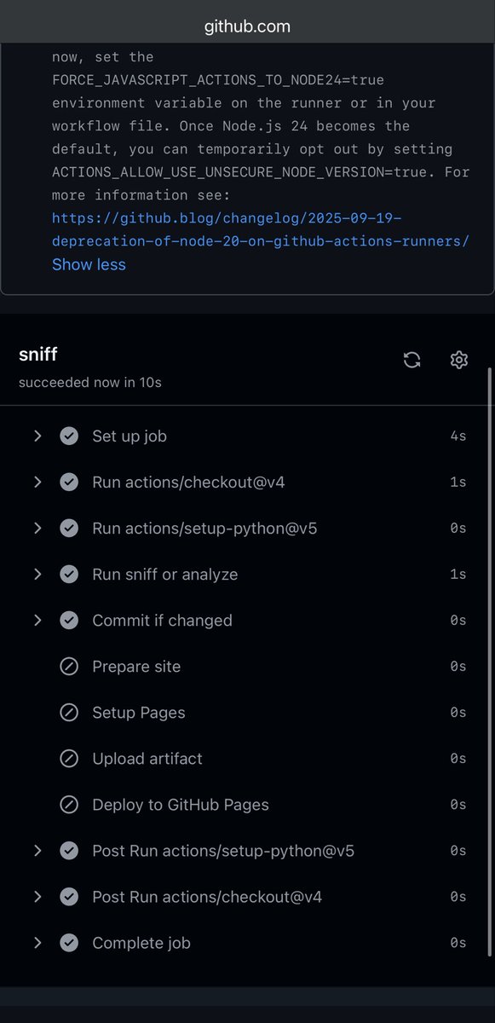Click success checkmark beside Run actions/checkout@v4

[69, 483]
